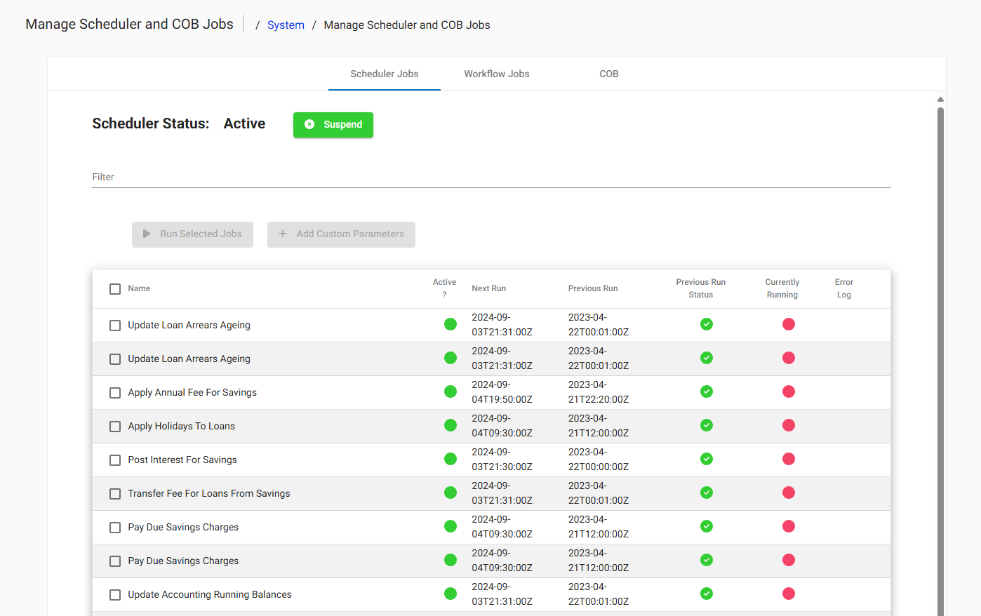Click the Previous Run Status check icon for Apply Holidays To Loans

click(706, 425)
